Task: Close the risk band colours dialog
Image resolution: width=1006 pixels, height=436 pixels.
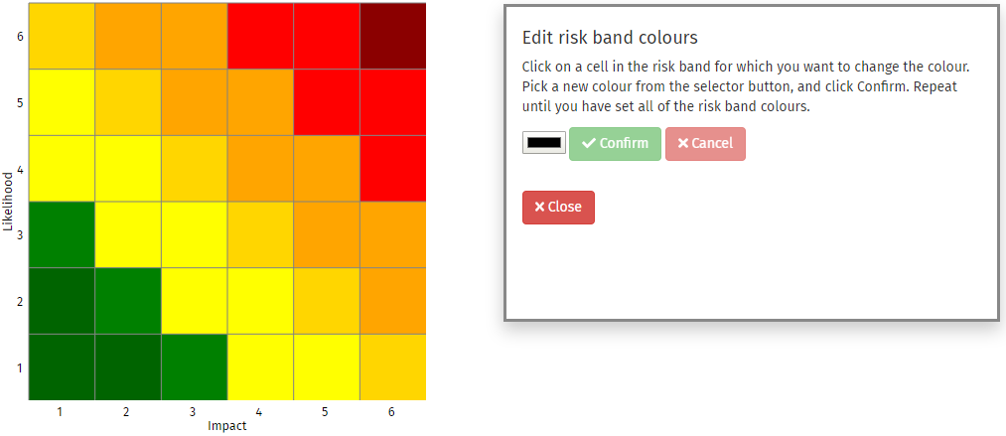Action: pyautogui.click(x=558, y=208)
